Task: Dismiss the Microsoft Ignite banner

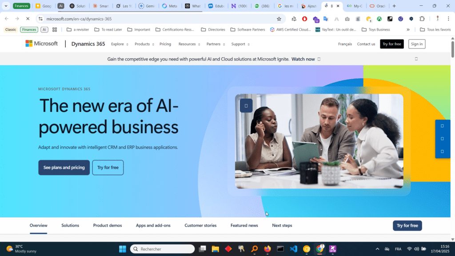Action: 416,59
